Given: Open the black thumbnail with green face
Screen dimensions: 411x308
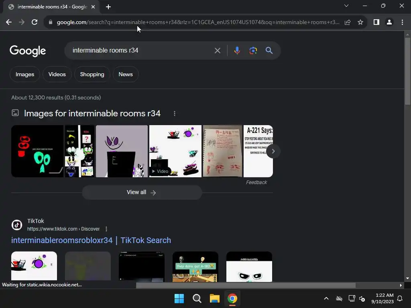Looking at the screenshot, I should [x=37, y=151].
